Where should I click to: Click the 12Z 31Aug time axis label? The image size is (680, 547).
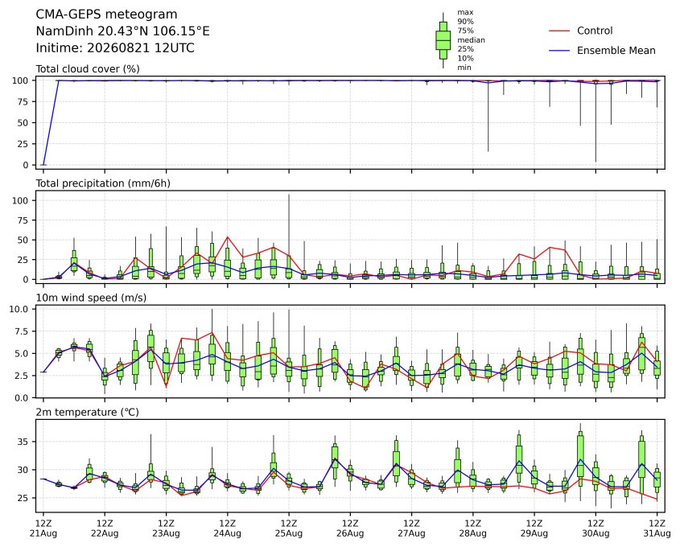(657, 528)
